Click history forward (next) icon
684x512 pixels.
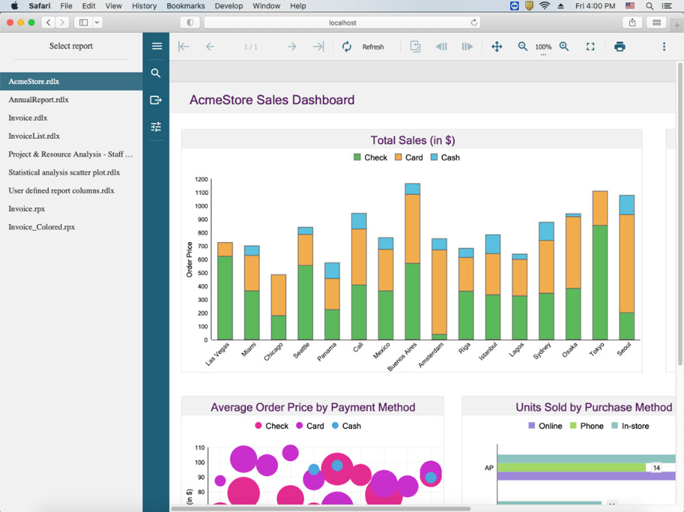point(467,46)
